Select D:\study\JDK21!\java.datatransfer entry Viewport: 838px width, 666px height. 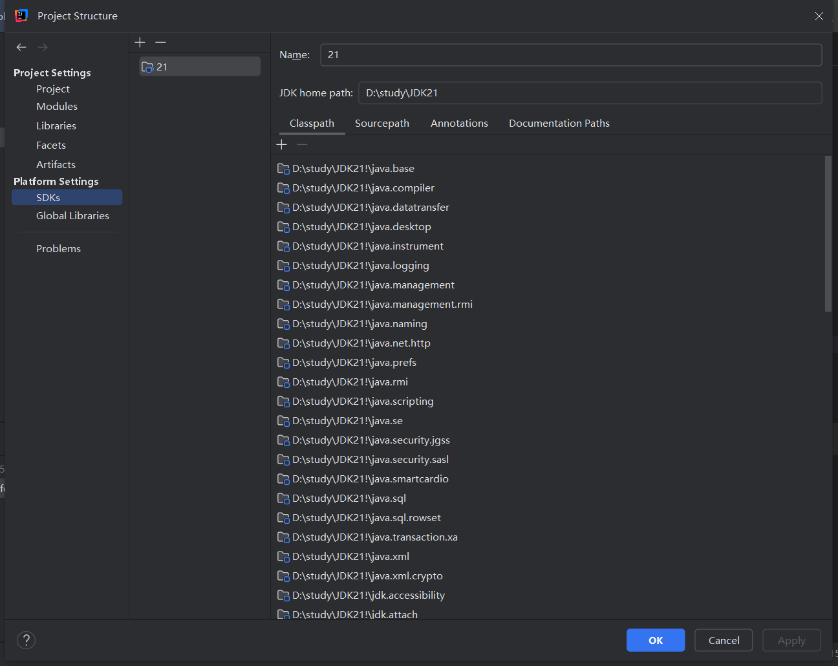click(x=371, y=208)
